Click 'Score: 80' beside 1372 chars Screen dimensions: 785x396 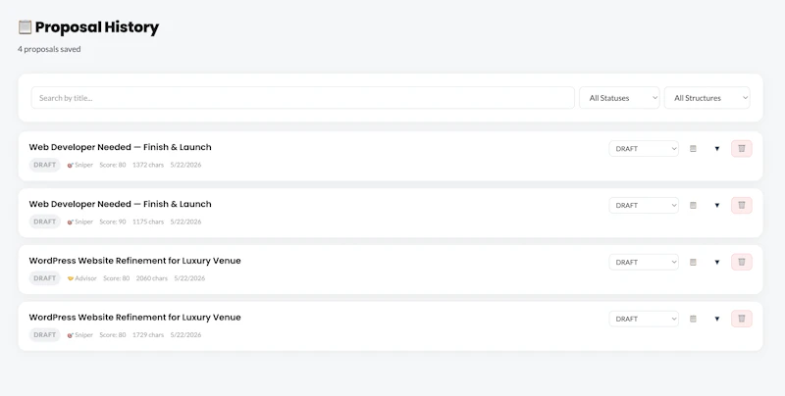pos(113,165)
